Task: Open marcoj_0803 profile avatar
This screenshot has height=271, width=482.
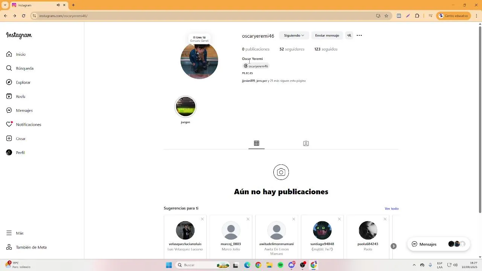Action: [231, 230]
